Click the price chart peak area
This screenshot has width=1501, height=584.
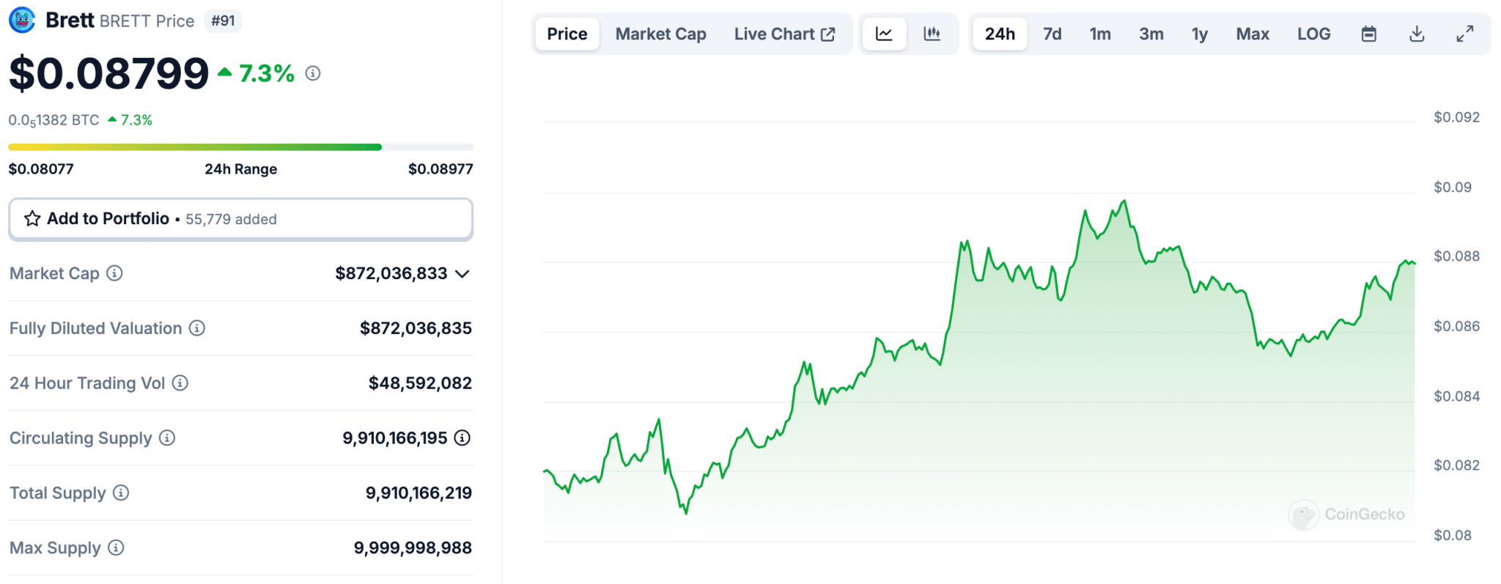[1124, 202]
